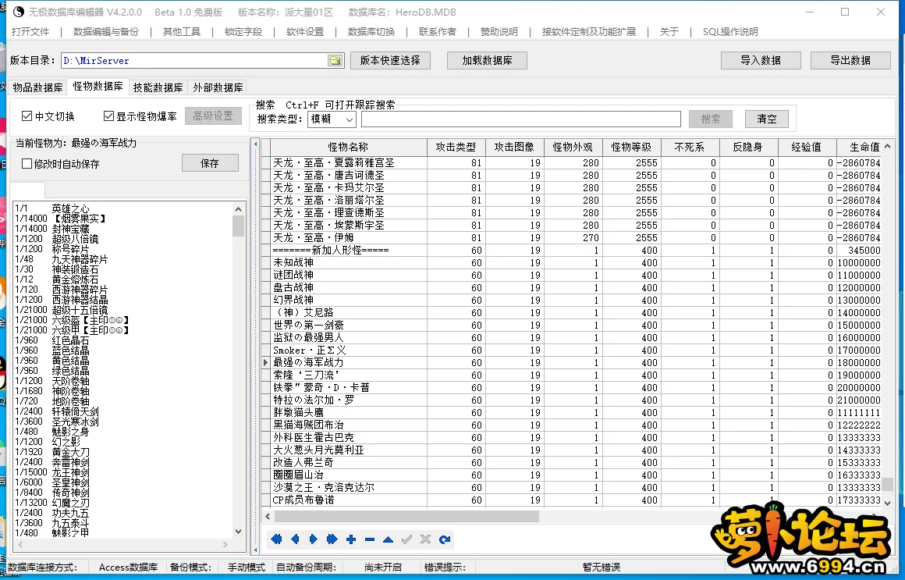
Task: Toggle the 显示怪物爆率 checkbox
Action: point(108,116)
